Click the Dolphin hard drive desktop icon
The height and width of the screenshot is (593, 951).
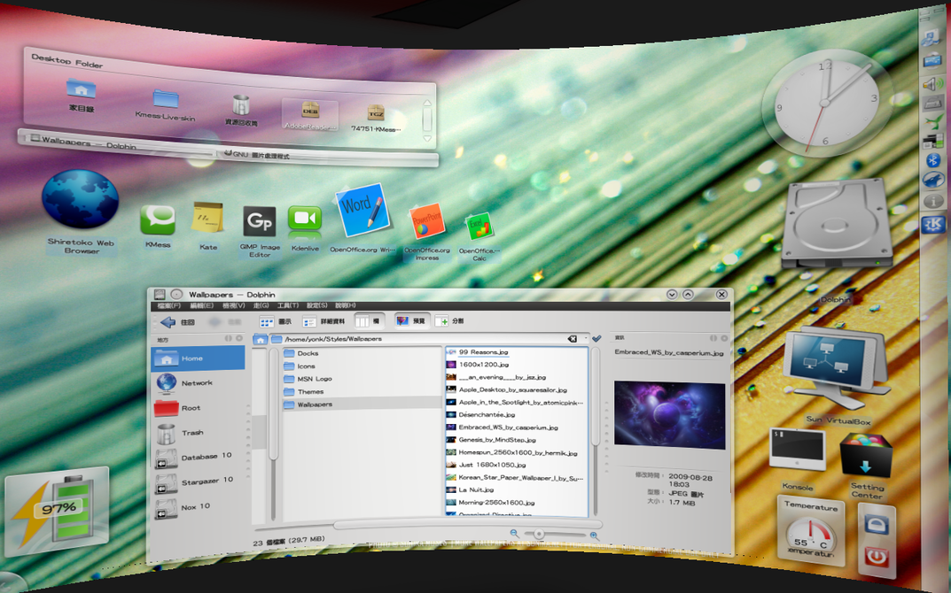[837, 223]
